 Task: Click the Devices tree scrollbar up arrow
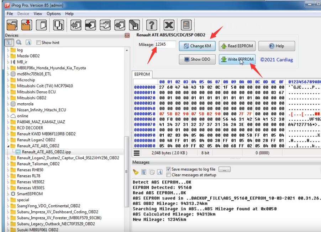click(127, 50)
